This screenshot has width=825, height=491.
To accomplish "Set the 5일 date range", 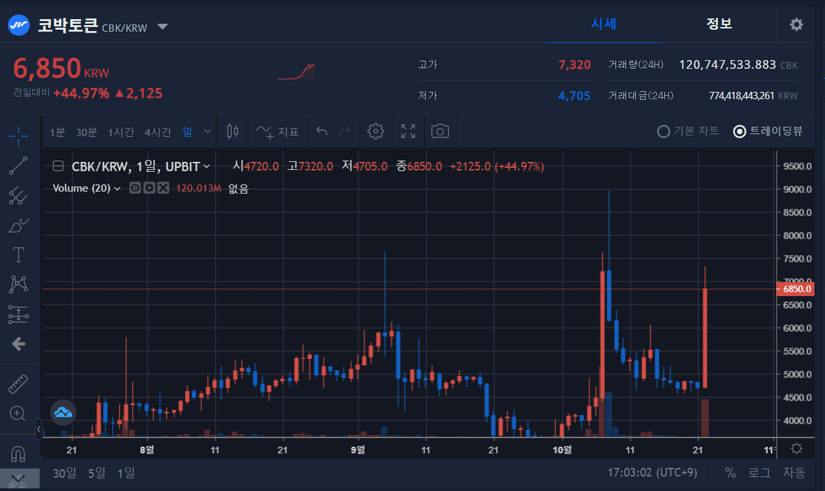I will (x=97, y=473).
